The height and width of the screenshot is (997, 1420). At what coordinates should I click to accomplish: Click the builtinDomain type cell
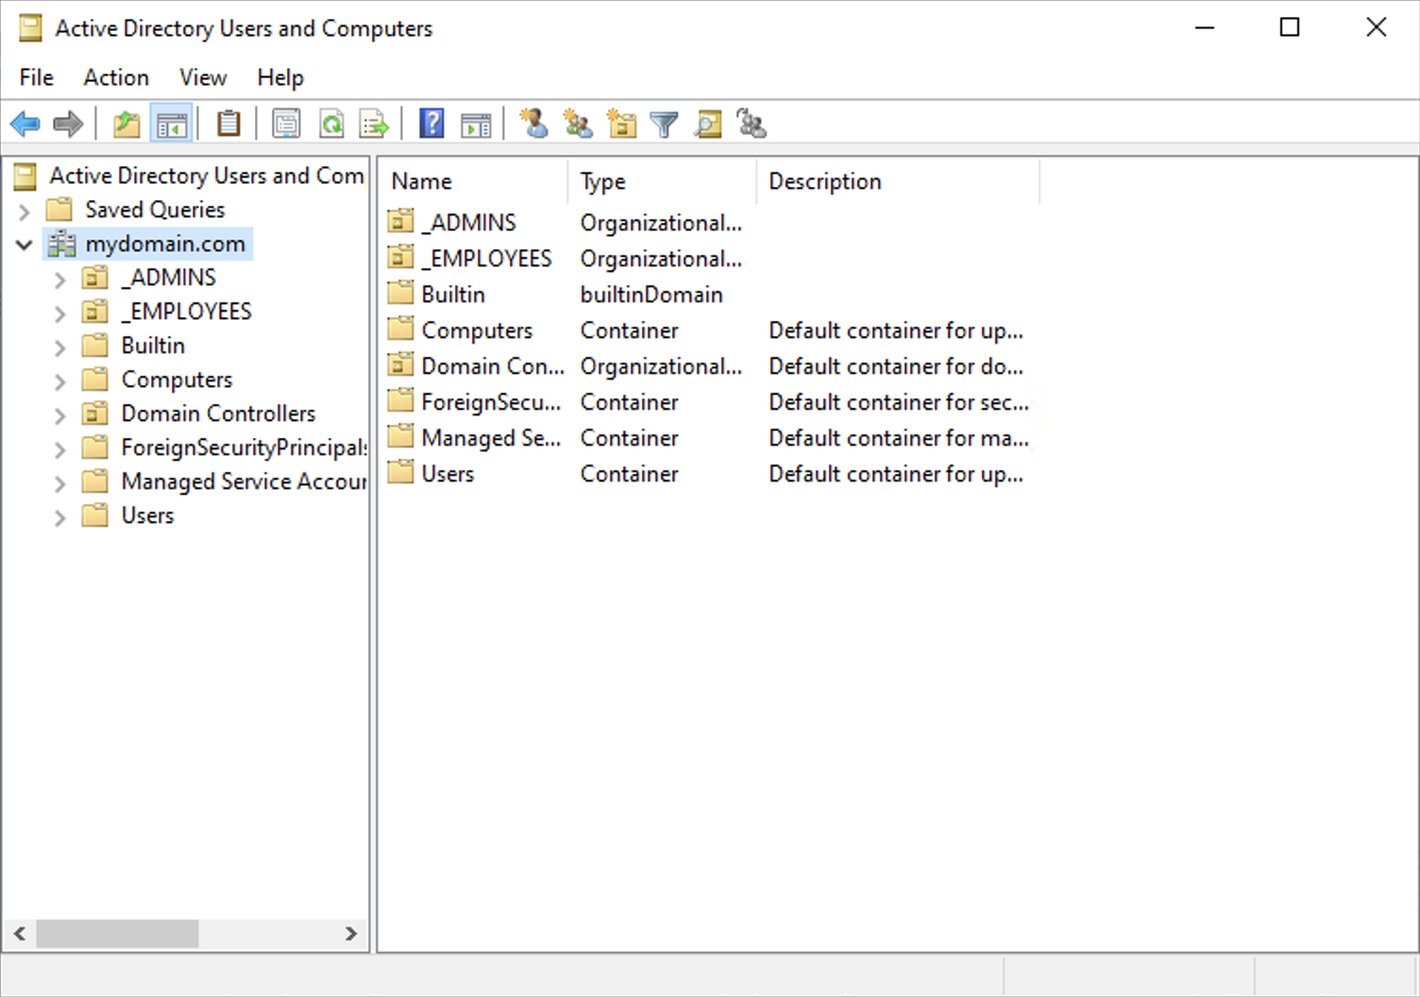[x=651, y=295]
